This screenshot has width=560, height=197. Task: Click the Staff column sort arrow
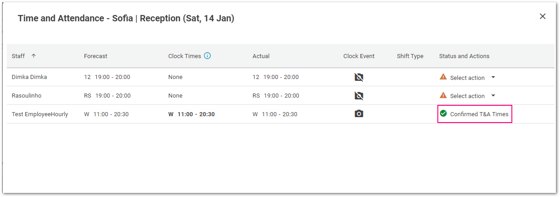click(34, 56)
